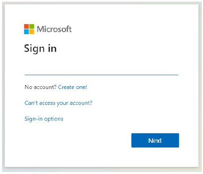Screen dimensions: 203x174
Task: Click the yellow square of the Microsoft logo
Action: (32, 32)
